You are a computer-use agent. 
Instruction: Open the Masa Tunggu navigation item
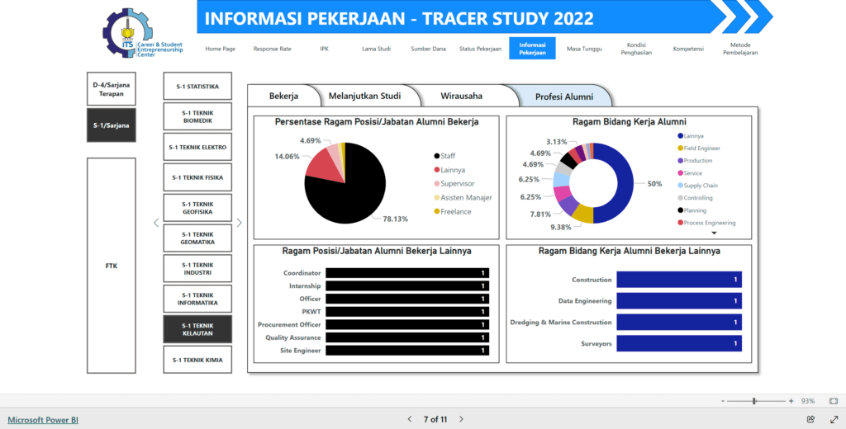coord(584,49)
